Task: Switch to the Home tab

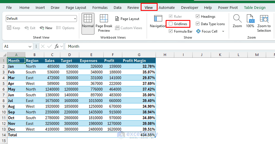Action: tap(24, 7)
